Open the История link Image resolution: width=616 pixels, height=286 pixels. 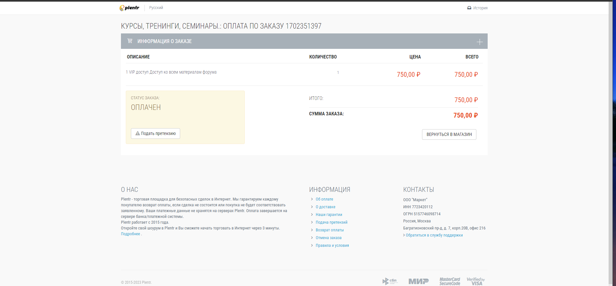point(480,8)
